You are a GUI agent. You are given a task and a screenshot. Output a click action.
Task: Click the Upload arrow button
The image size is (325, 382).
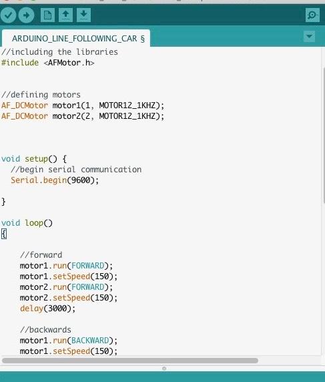click(x=26, y=15)
